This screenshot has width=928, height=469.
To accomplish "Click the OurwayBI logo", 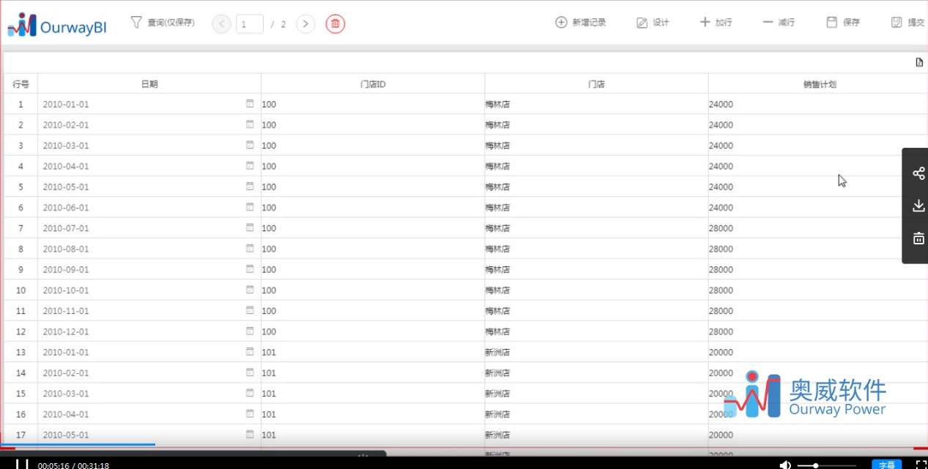I will click(x=57, y=26).
